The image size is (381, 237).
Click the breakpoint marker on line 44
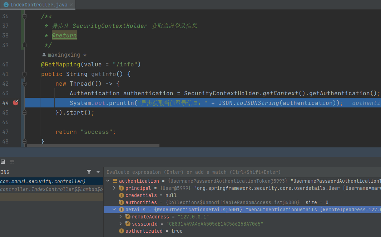coord(15,103)
